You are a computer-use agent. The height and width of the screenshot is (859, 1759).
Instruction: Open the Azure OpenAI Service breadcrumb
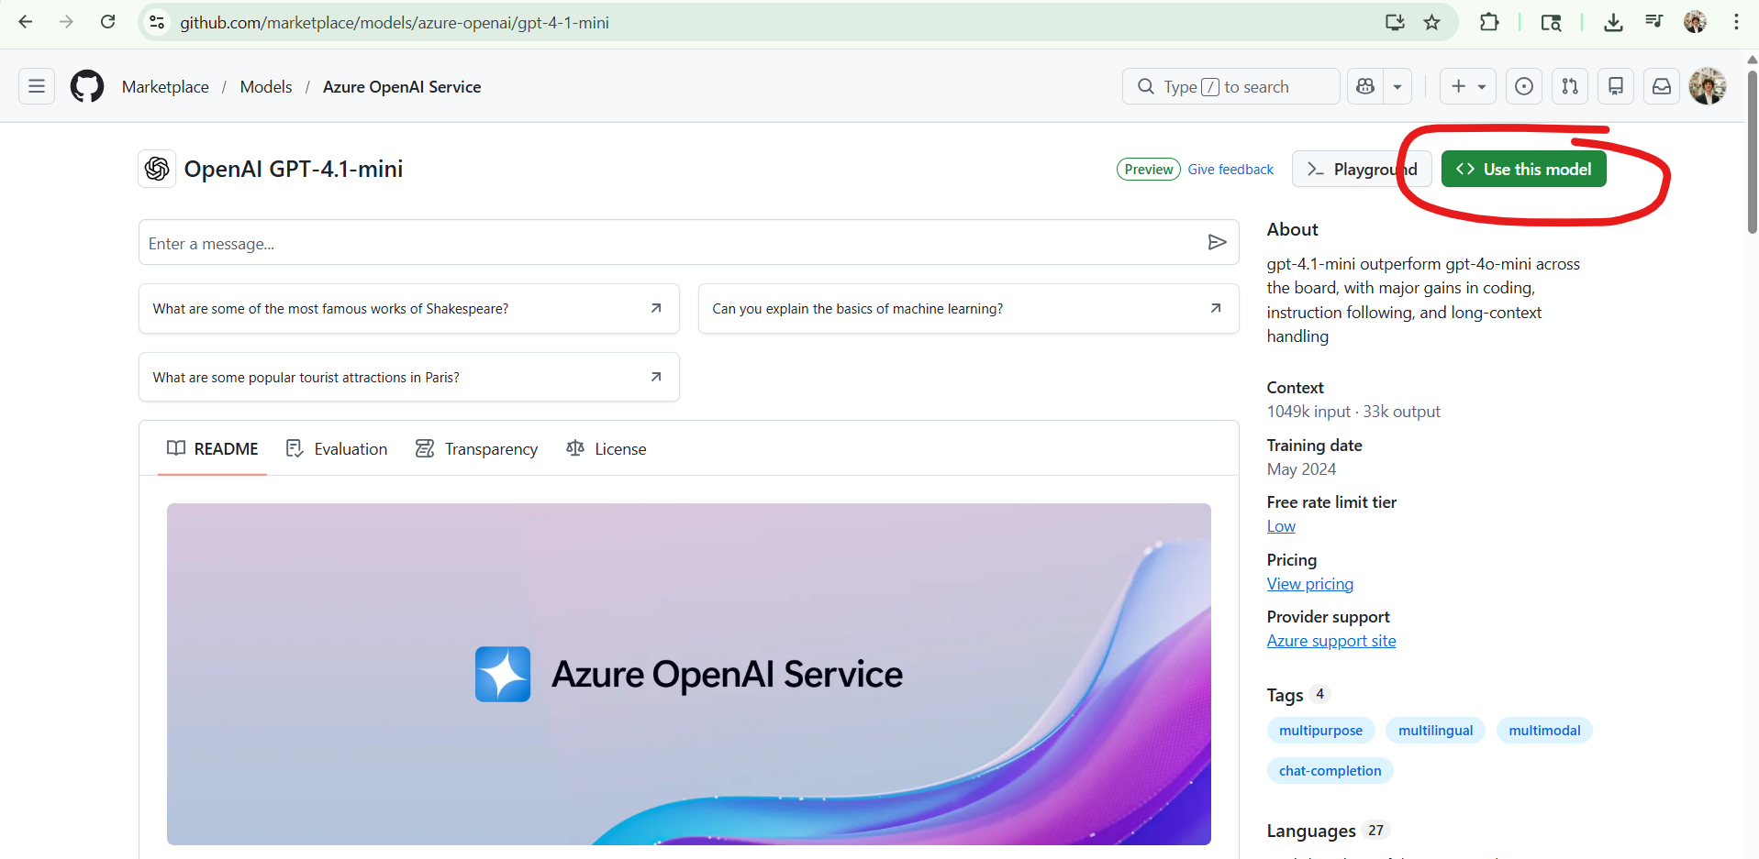[x=402, y=87]
